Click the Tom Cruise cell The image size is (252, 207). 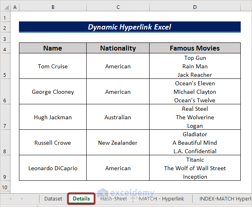coord(53,66)
